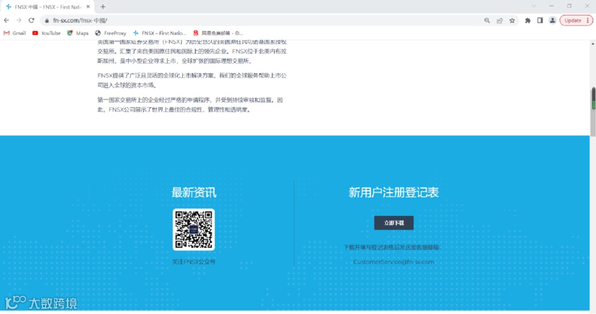The width and height of the screenshot is (596, 314).
Task: Open the YouTube bookmark
Action: point(46,33)
